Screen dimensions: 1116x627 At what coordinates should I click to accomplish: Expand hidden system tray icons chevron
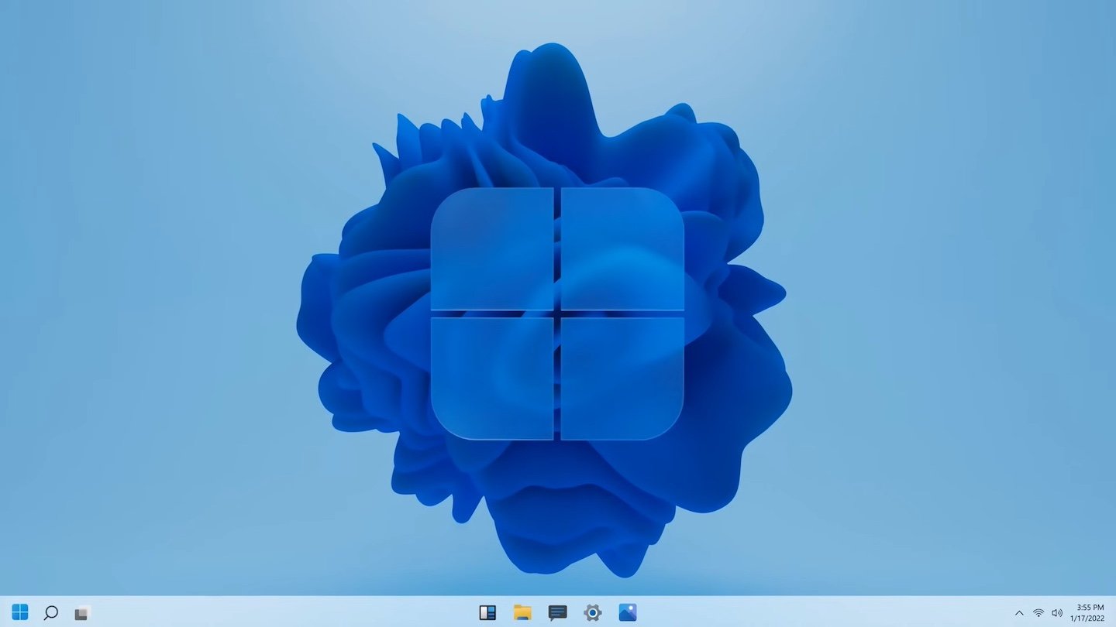1019,613
